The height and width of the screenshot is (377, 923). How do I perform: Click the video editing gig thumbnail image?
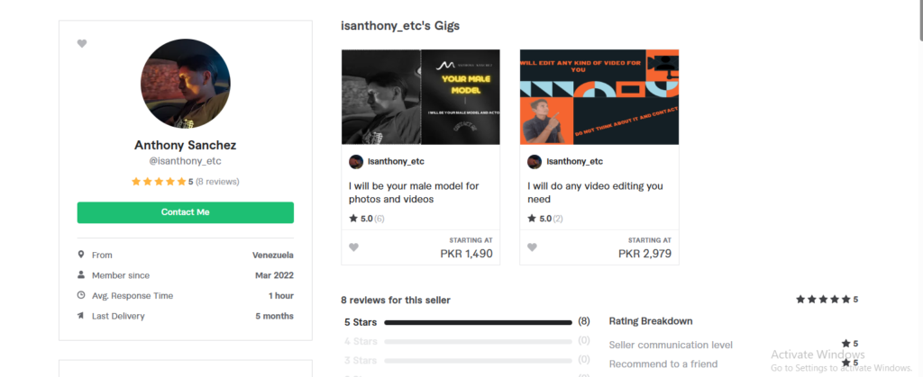pyautogui.click(x=599, y=96)
